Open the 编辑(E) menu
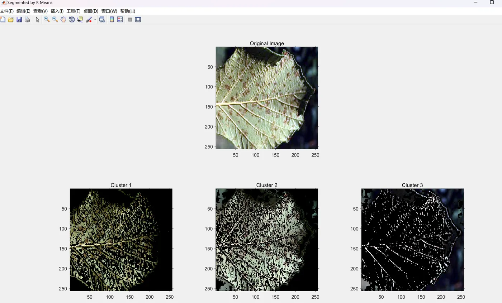Screen dimensions: 502x303 coord(23,11)
